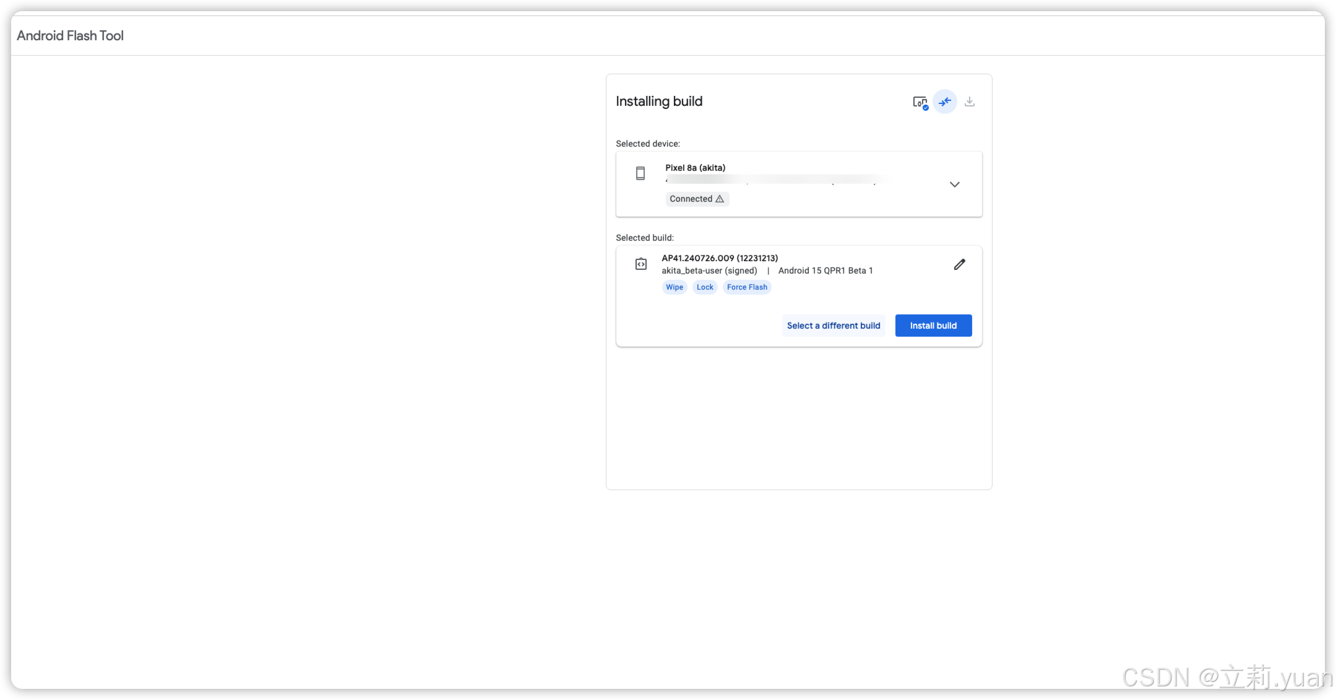Screen dimensions: 1336x700
Task: Click the Wipe option chip
Action: pos(674,287)
